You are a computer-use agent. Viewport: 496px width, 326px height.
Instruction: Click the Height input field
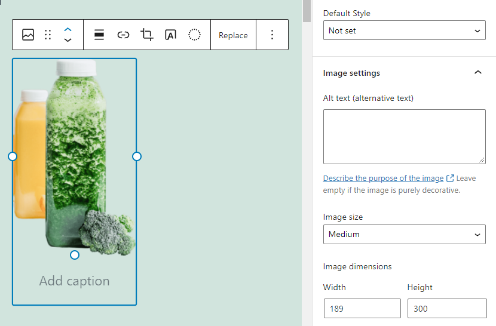point(446,309)
